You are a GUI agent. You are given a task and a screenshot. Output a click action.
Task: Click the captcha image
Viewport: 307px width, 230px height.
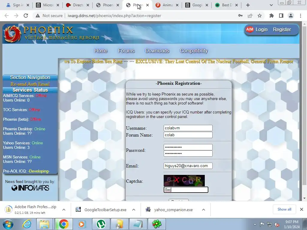coord(184,181)
